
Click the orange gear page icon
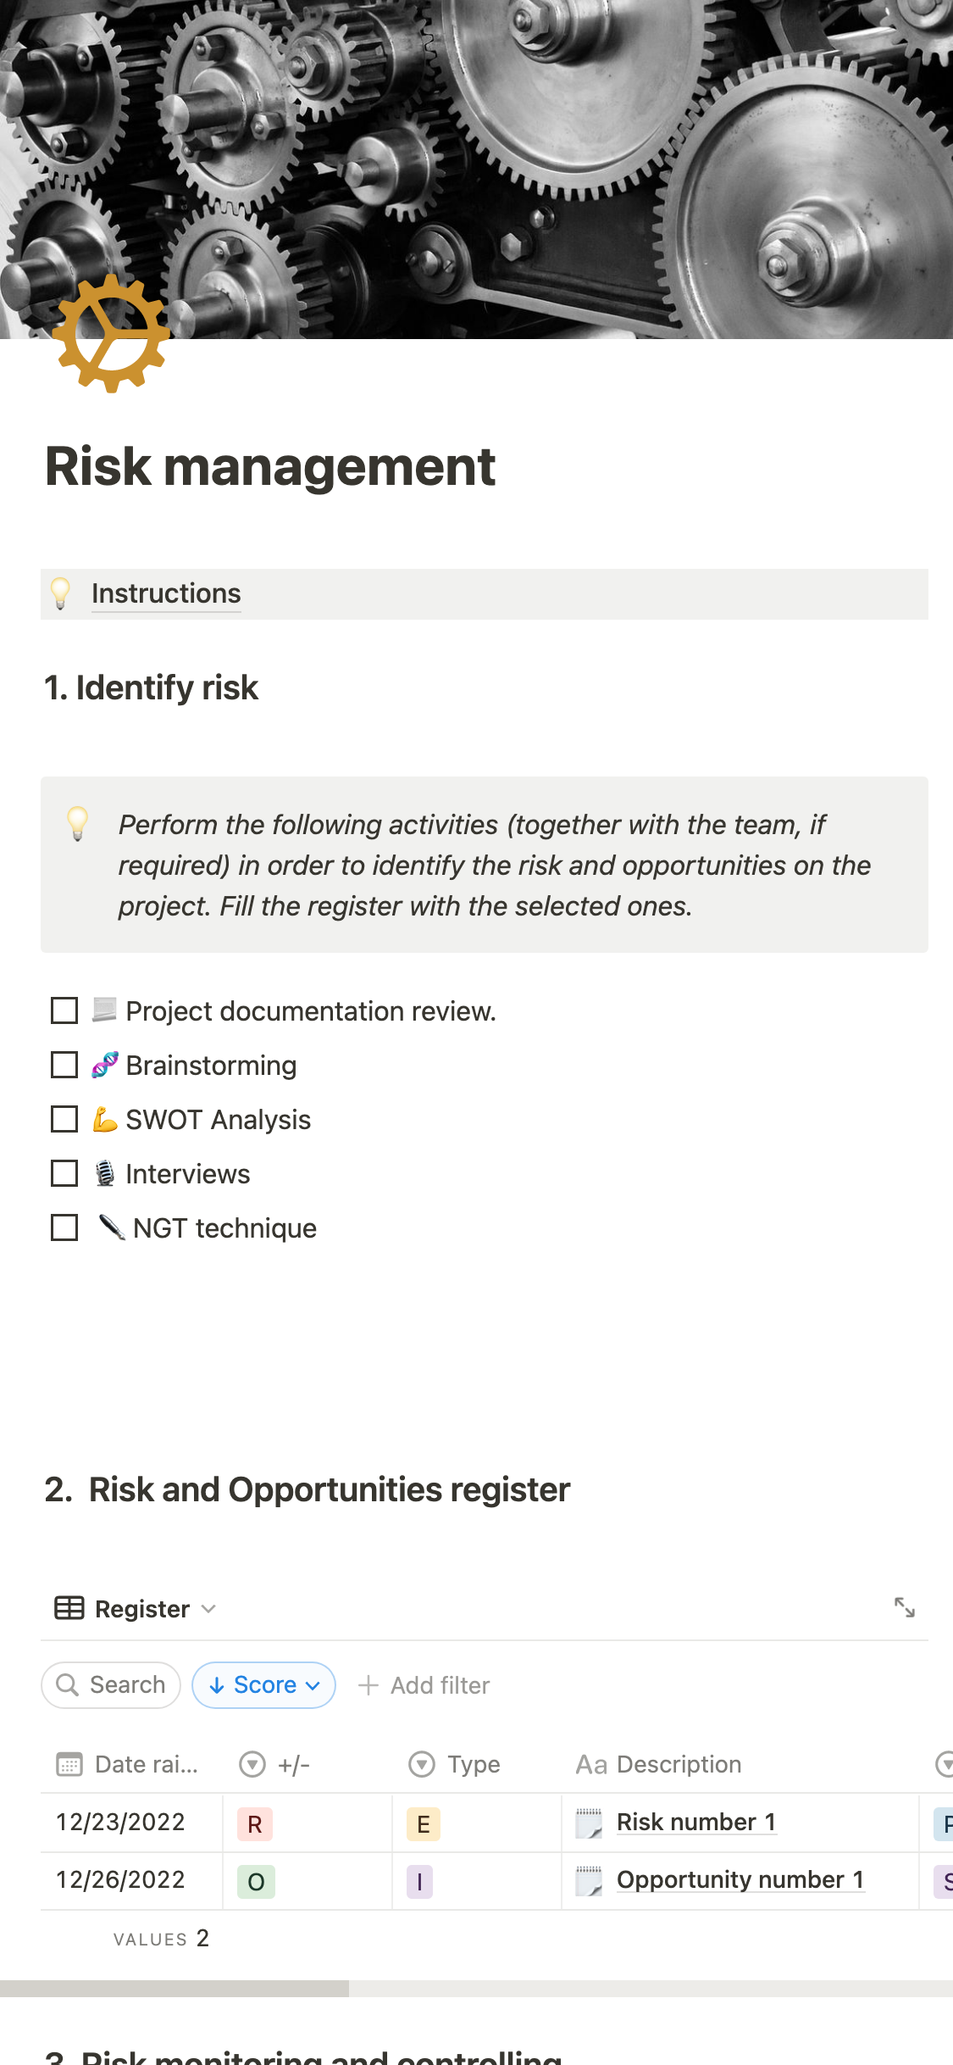(111, 334)
